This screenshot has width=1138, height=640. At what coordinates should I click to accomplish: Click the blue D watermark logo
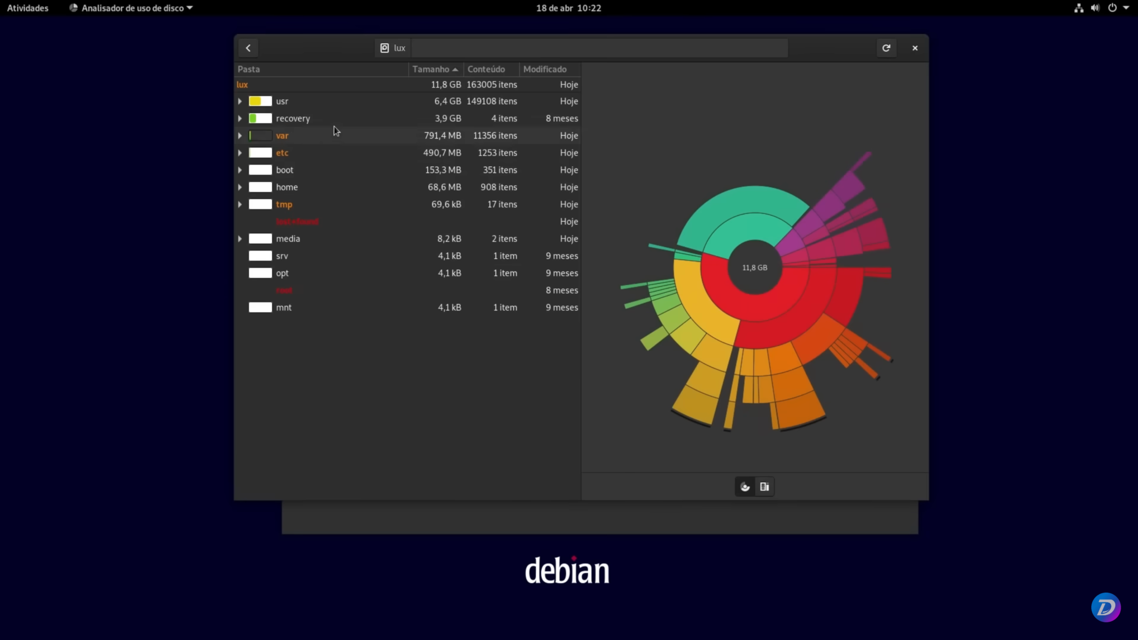(1106, 607)
